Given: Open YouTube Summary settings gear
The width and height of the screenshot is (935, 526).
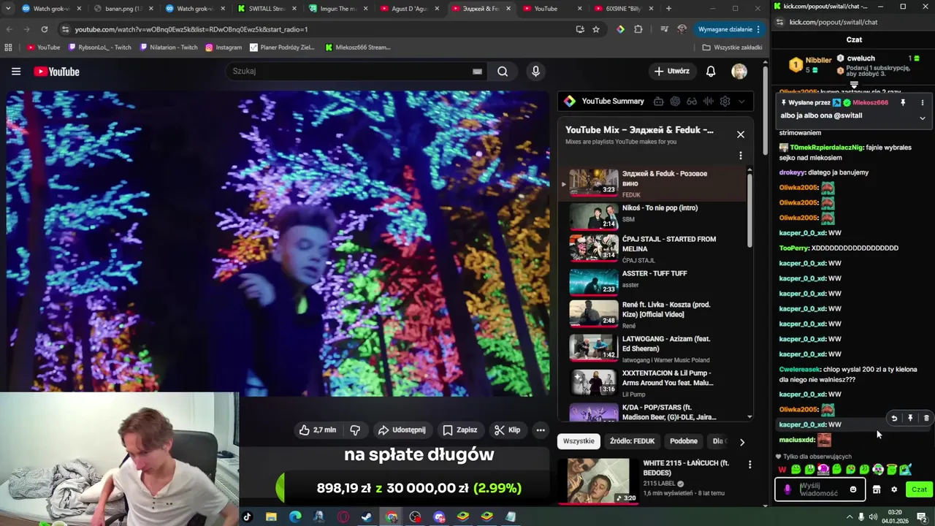Looking at the screenshot, I should [x=725, y=102].
